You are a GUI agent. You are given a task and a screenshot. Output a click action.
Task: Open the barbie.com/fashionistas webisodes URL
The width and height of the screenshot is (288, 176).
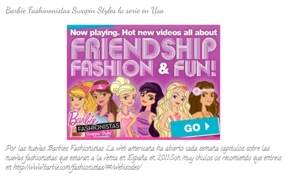pos(78,167)
